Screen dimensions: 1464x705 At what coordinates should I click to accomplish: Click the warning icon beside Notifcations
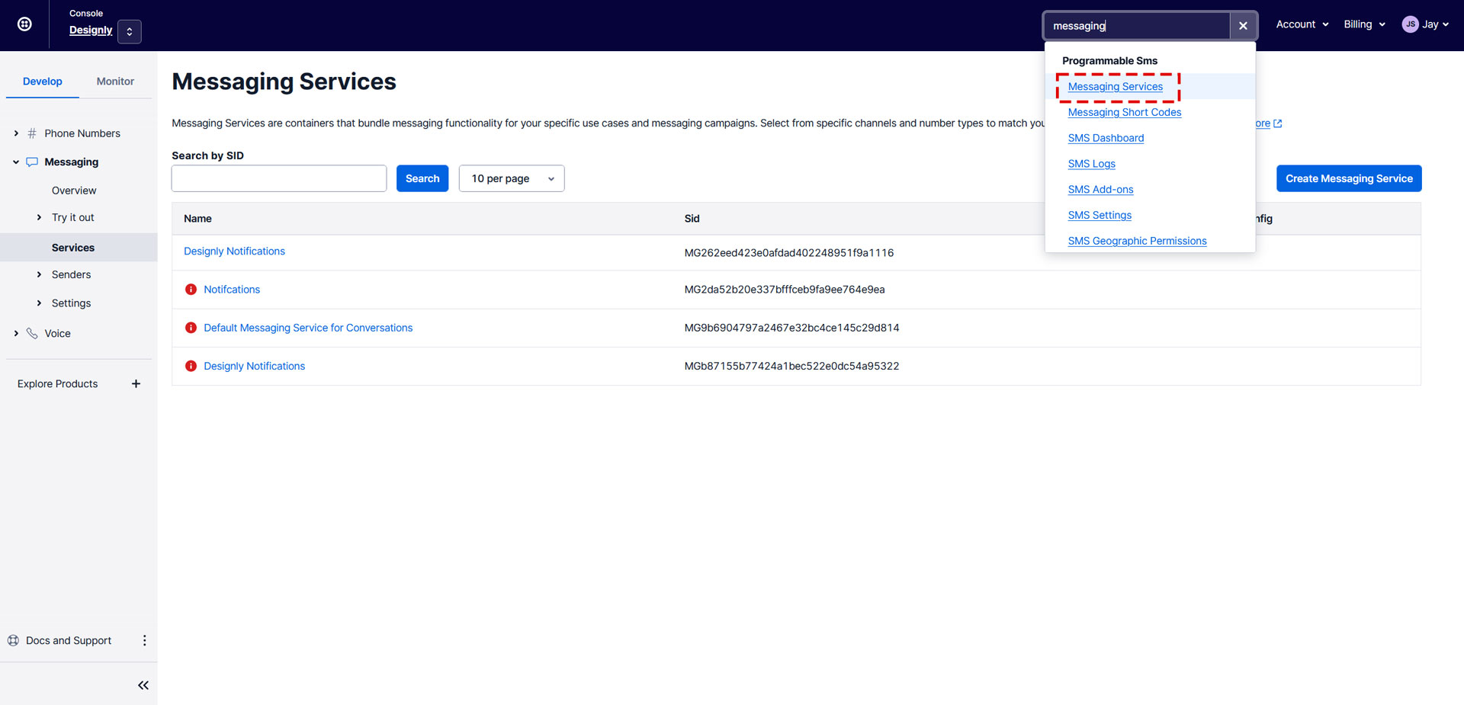point(191,289)
